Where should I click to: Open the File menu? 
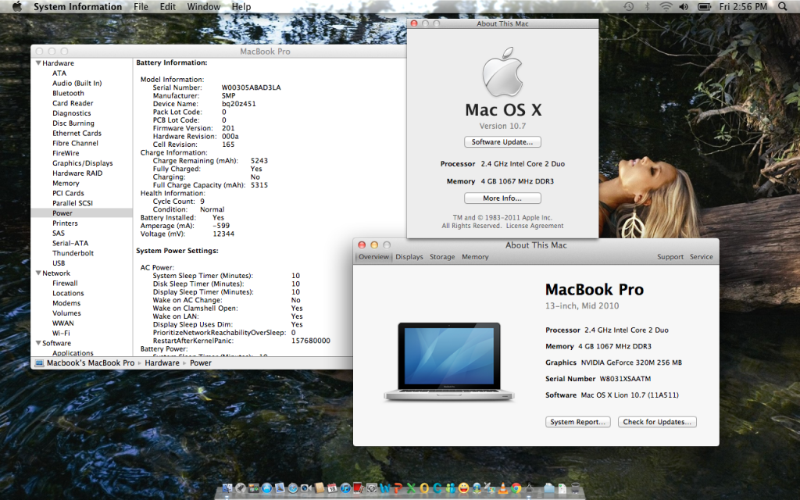click(141, 6)
